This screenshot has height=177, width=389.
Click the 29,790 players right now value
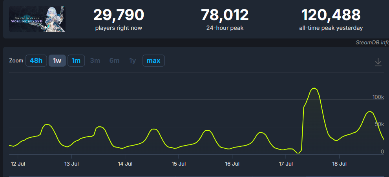pos(119,15)
